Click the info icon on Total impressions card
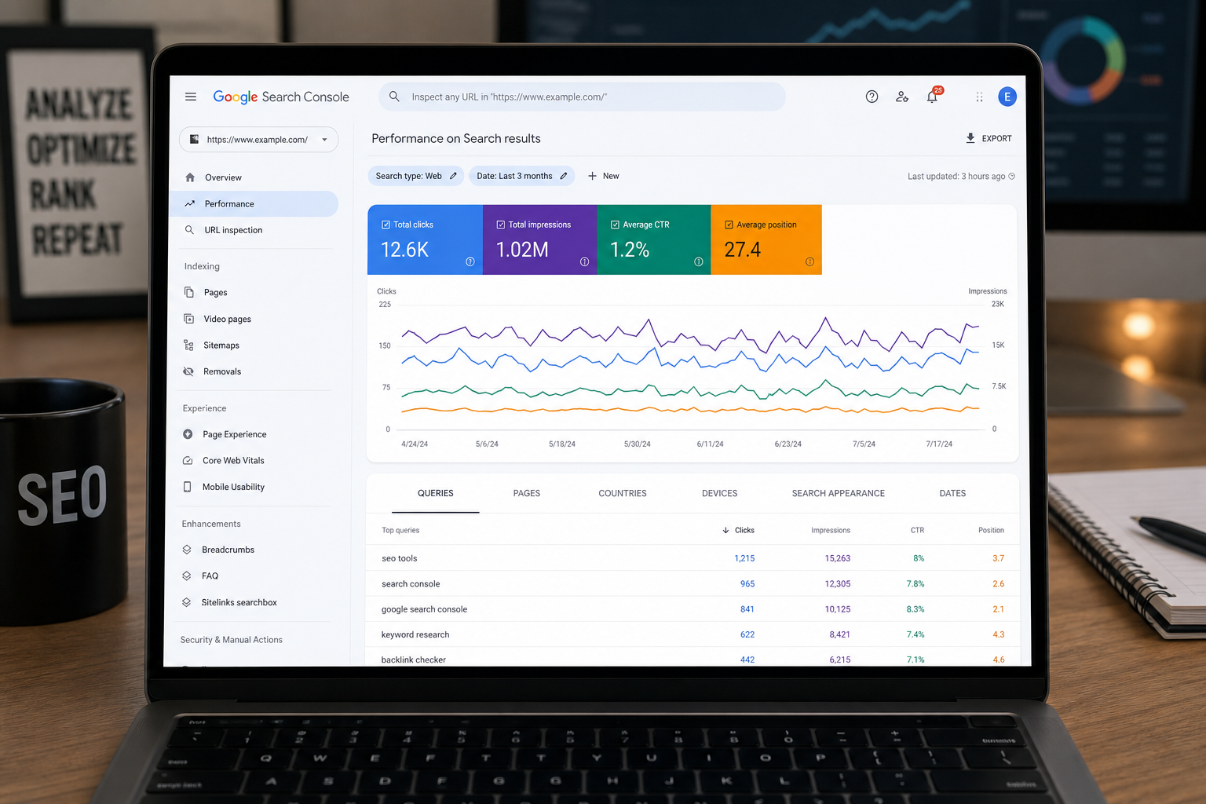 pos(584,261)
